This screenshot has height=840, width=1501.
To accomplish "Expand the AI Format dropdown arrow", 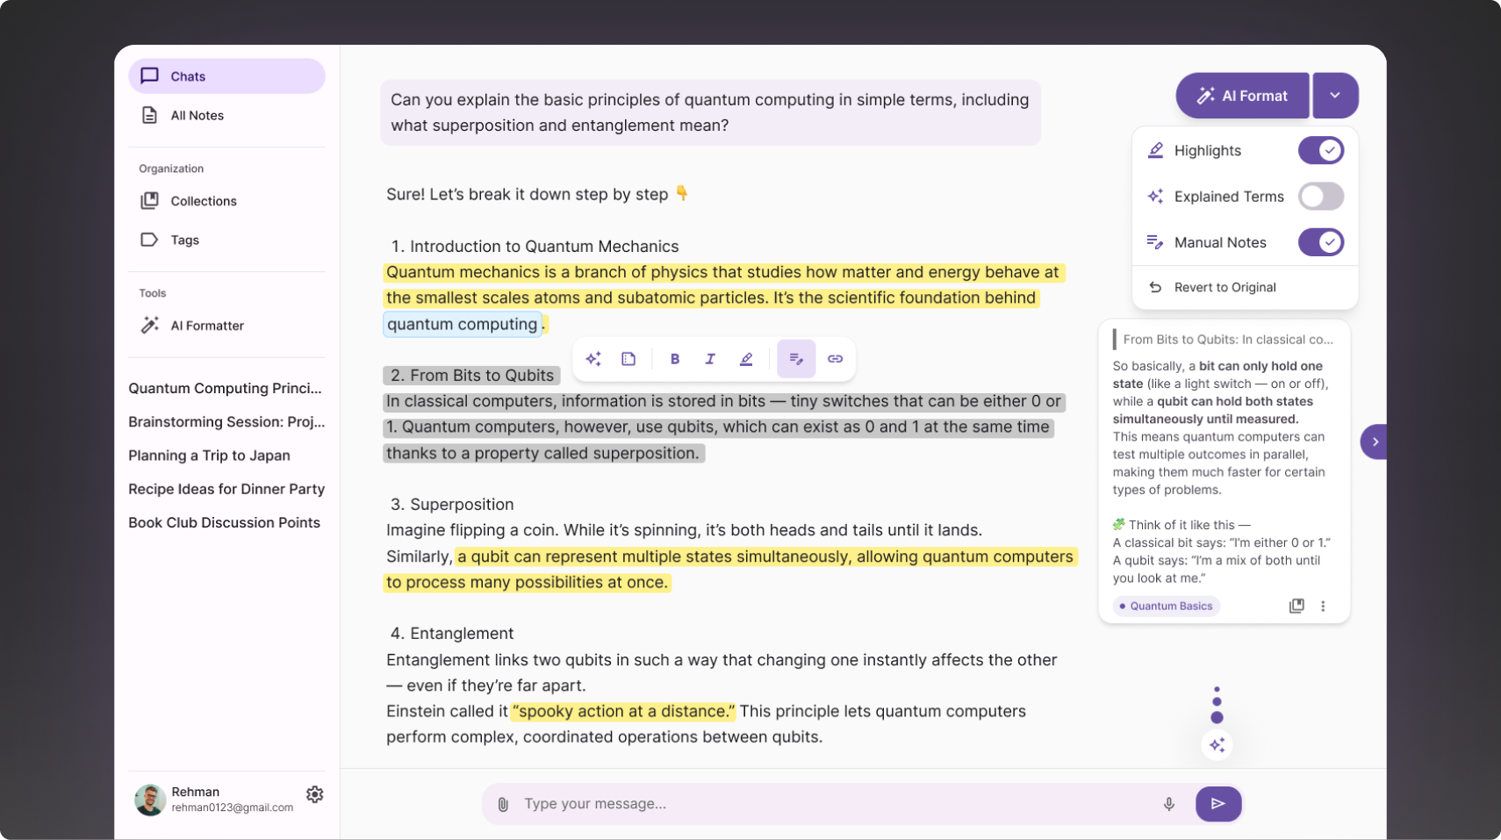I will tap(1335, 96).
